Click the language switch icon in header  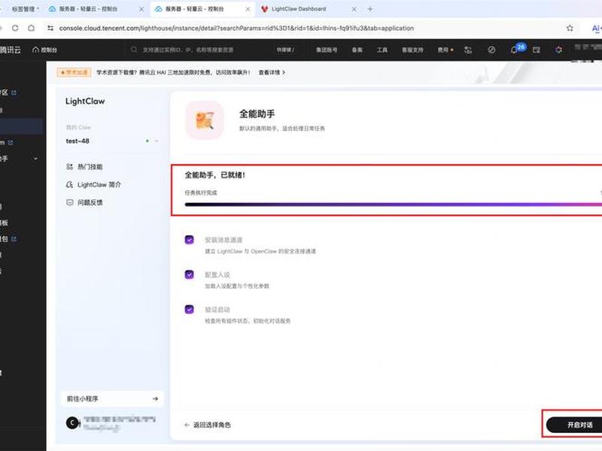point(468,50)
